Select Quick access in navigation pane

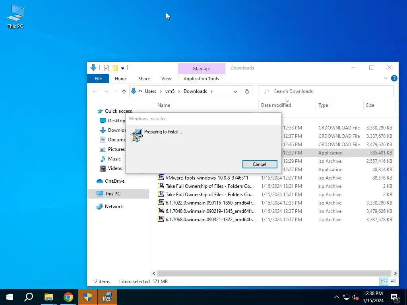coord(116,111)
